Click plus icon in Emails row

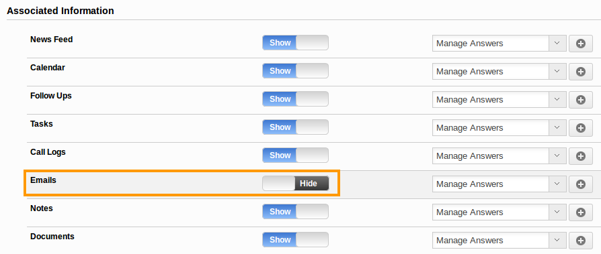pyautogui.click(x=581, y=184)
